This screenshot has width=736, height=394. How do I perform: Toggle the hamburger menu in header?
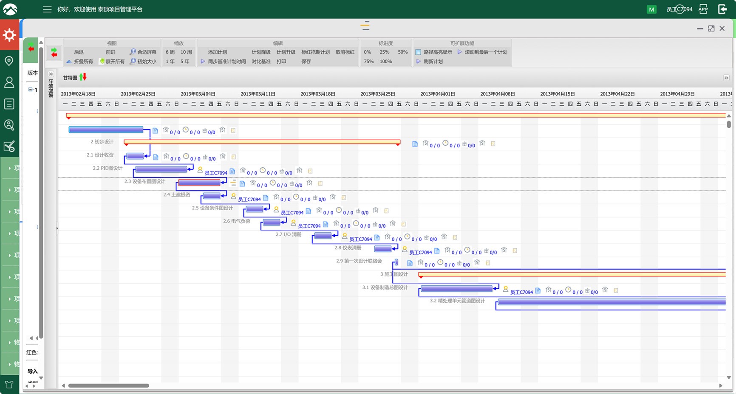click(47, 9)
